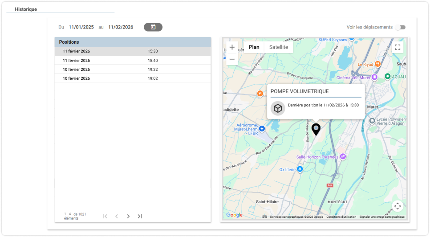Enable Voir les déplacements toggle
Screen dimensions: 430x237
(401, 27)
